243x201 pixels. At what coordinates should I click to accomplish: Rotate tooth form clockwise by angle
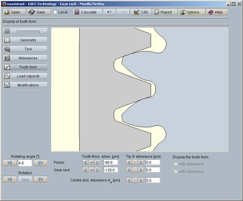41,163
